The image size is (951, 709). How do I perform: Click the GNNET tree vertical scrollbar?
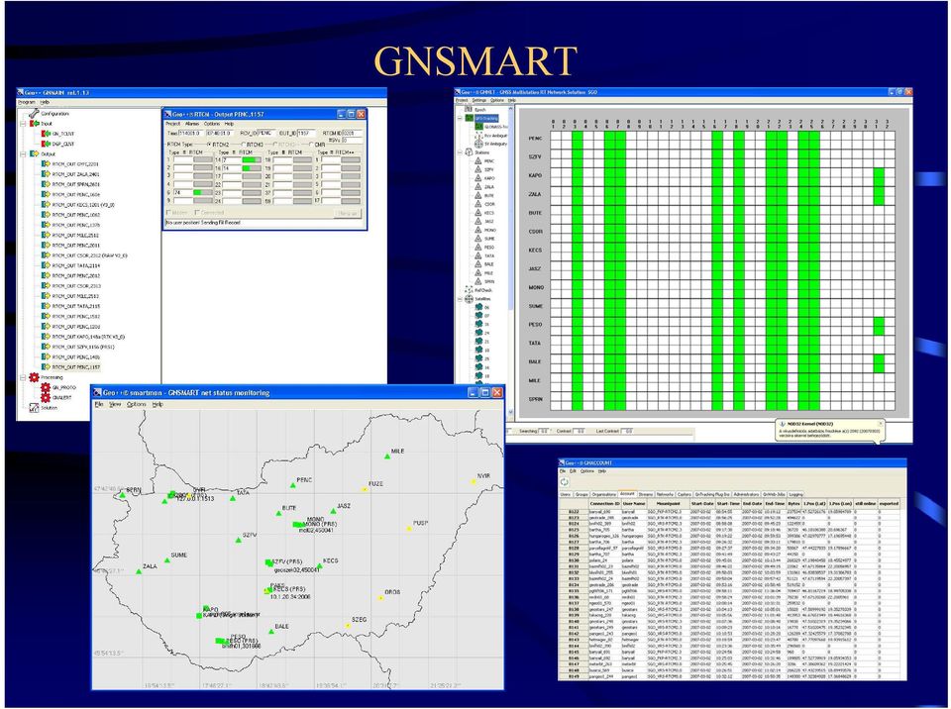pos(511,260)
